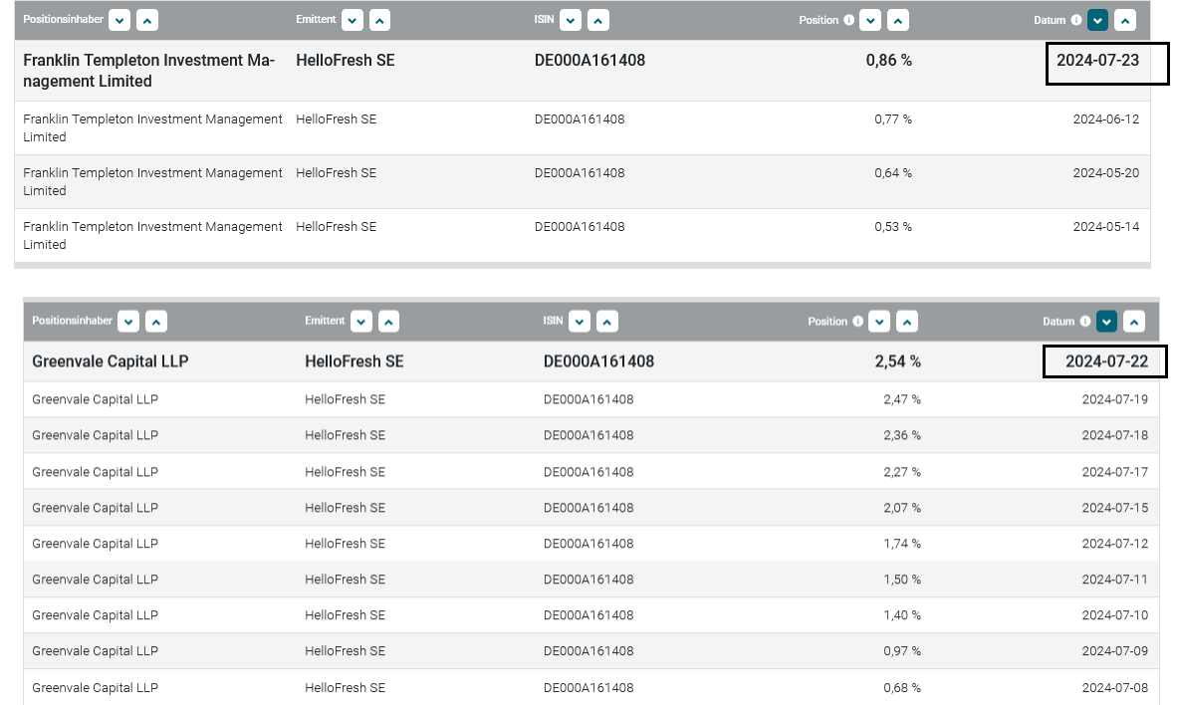This screenshot has width=1177, height=705.
Task: Show Position info tooltip in Greenvale table
Action: (858, 322)
